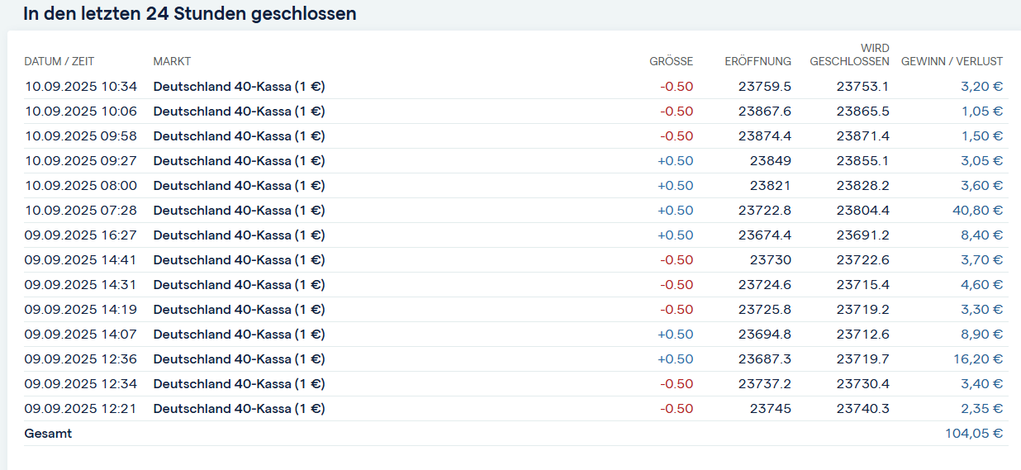This screenshot has height=470, width=1021.
Task: Click the 104,05 € total profit
Action: (974, 433)
